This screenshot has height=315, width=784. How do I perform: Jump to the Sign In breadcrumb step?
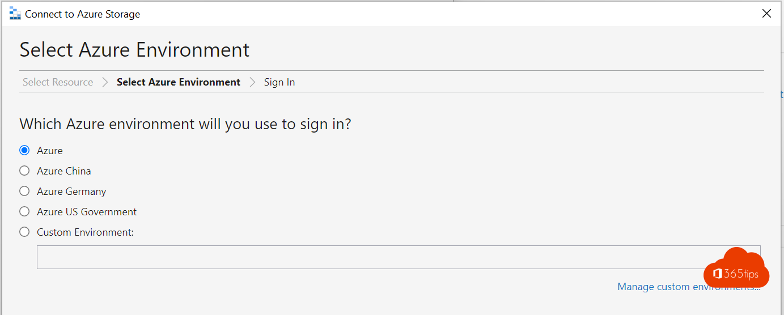[279, 82]
